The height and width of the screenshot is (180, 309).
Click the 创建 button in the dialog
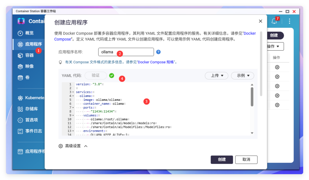[222, 159]
